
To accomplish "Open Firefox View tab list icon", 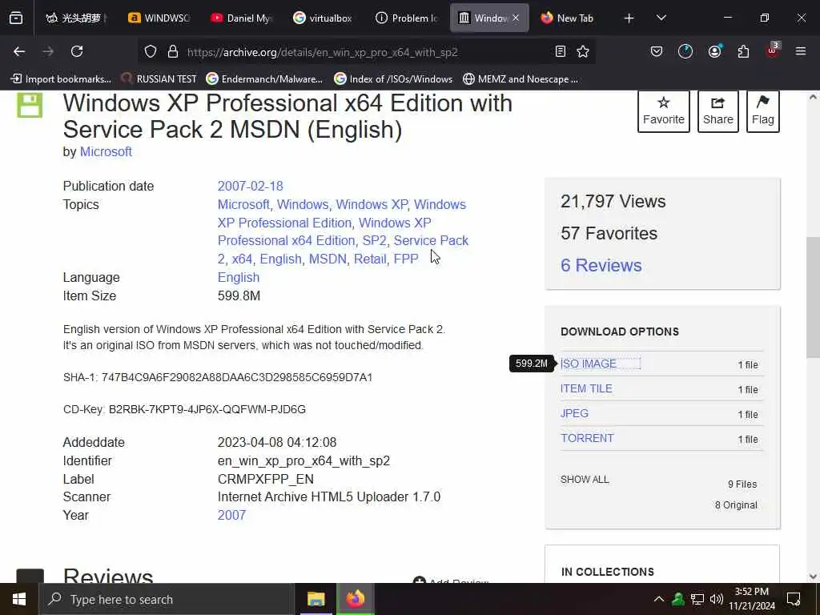I will point(16,18).
